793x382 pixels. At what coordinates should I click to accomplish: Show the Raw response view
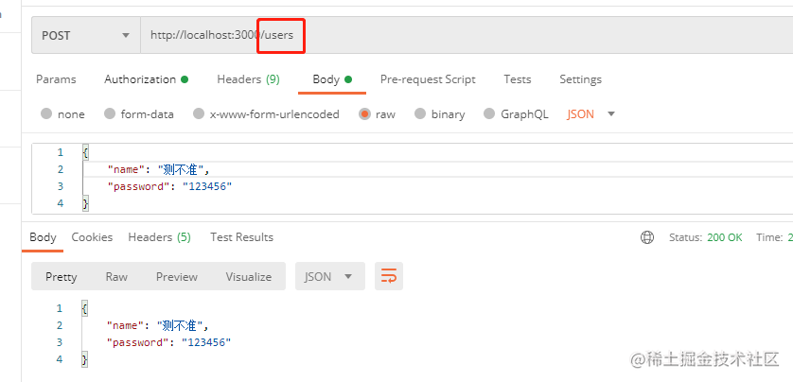pyautogui.click(x=116, y=276)
